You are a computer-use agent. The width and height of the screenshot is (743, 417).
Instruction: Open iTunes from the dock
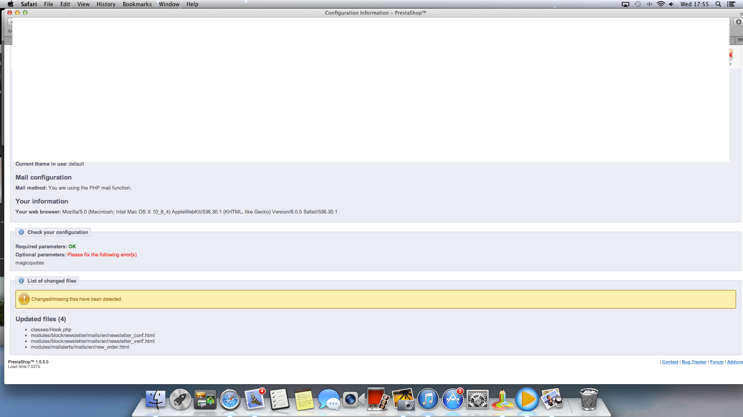pyautogui.click(x=428, y=400)
